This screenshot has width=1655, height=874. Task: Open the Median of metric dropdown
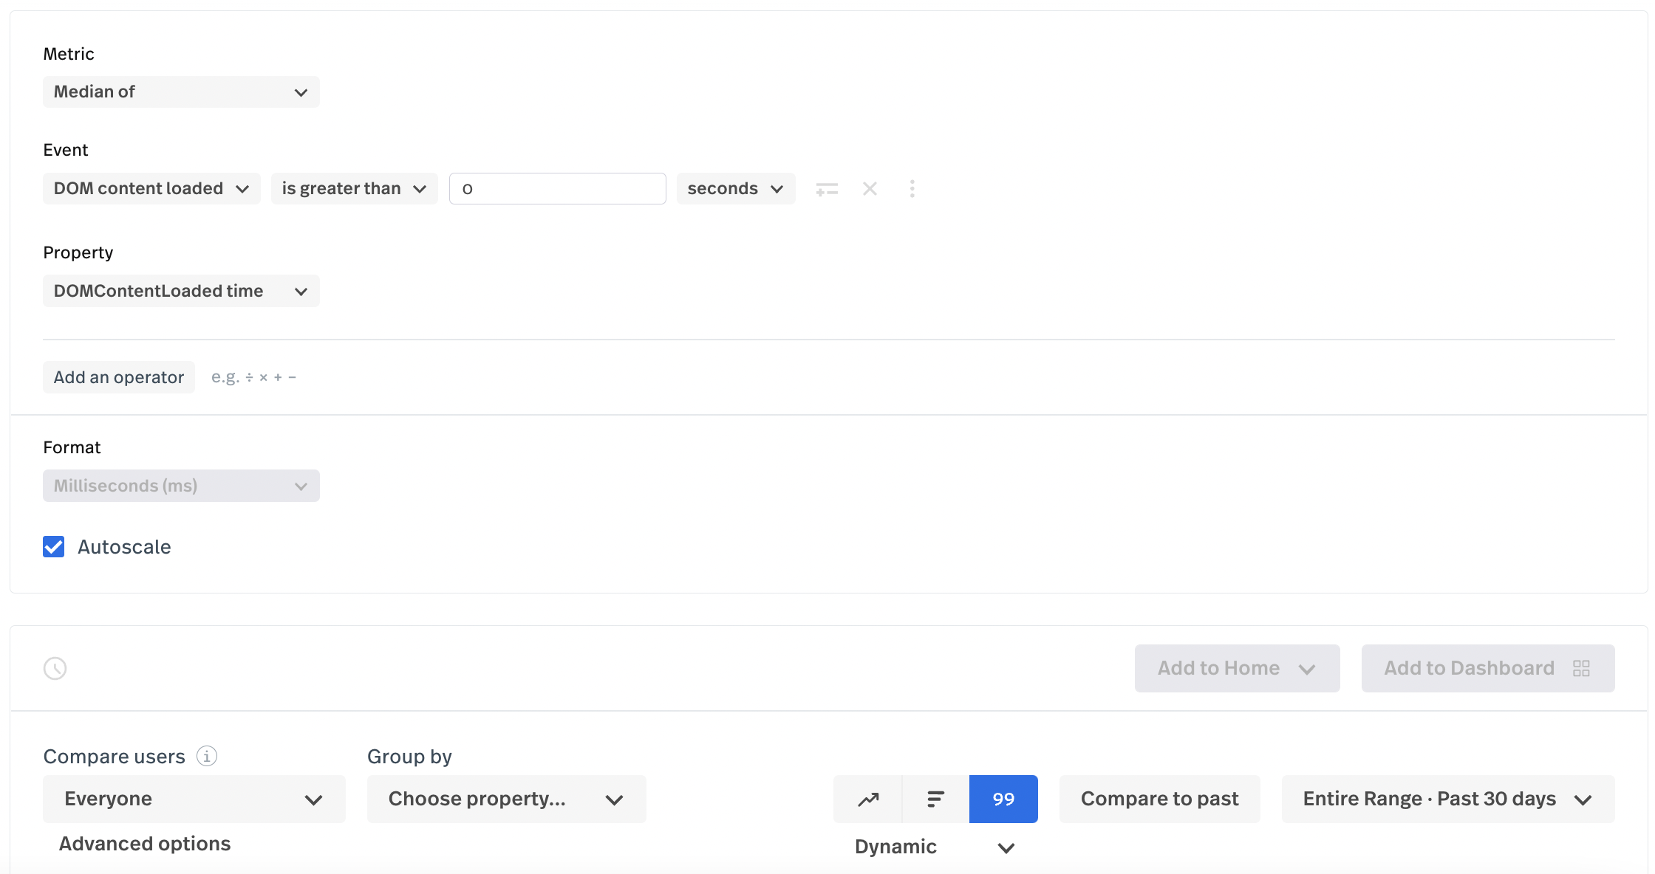[181, 92]
